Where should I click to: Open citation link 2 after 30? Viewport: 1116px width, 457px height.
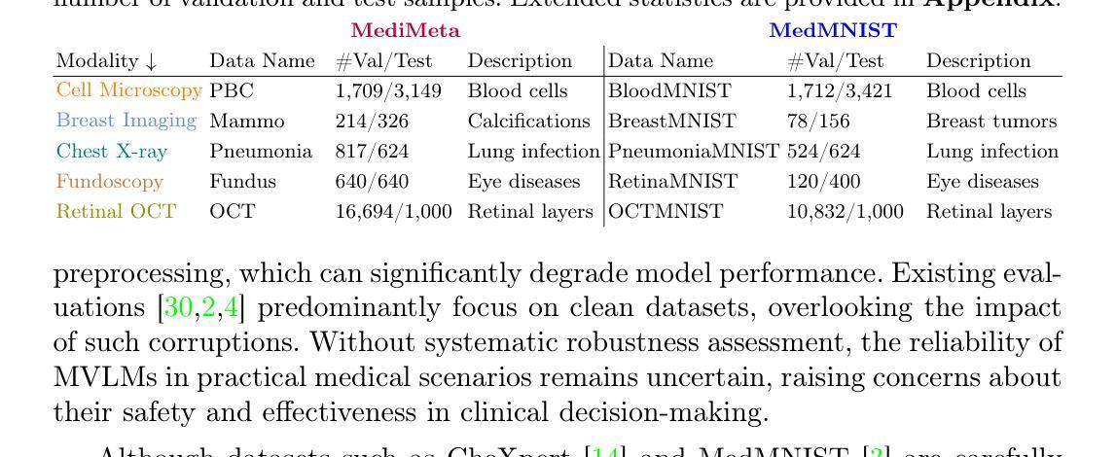point(208,307)
